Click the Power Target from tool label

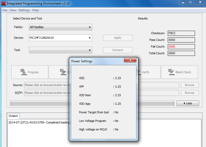pyautogui.click(x=94, y=112)
